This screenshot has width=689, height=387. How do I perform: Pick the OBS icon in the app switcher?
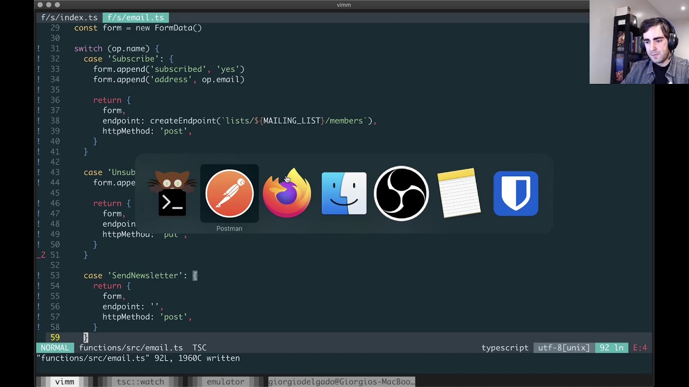401,193
